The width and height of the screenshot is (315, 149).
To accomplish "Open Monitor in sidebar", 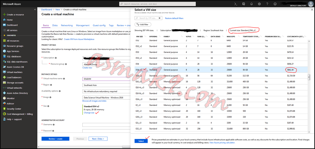I will pyautogui.click(x=11, y=98).
